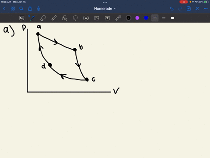Select the Lasso selection tool
The height and width of the screenshot is (158, 210).
coord(75,18)
